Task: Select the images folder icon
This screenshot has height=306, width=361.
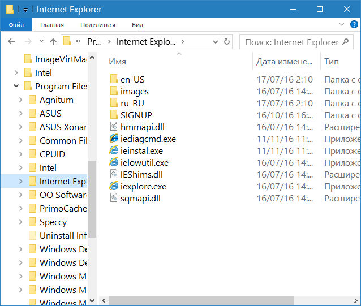Action: pos(114,91)
